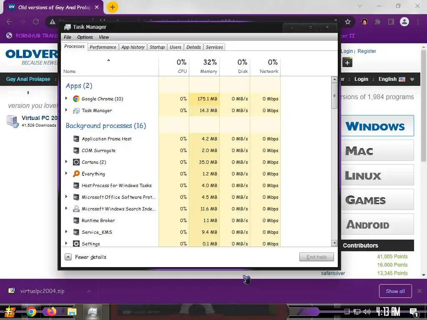The height and width of the screenshot is (320, 427).
Task: Switch to the Performance tab
Action: click(103, 47)
